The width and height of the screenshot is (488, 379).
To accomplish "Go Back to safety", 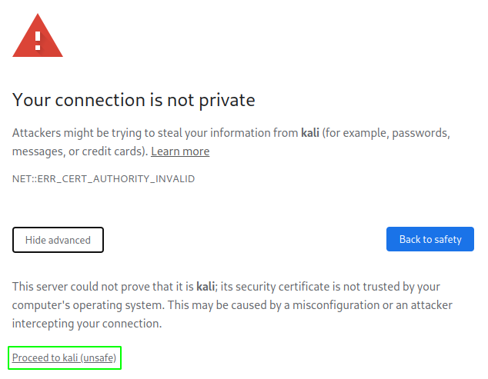I will point(430,239).
